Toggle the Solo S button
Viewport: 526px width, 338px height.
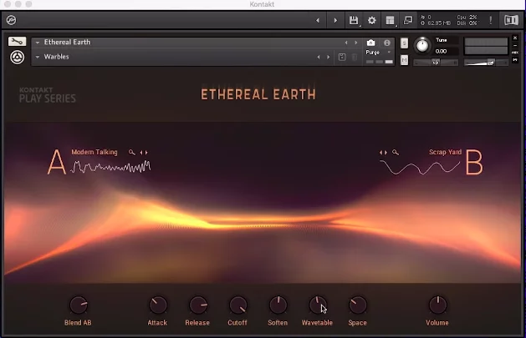click(x=404, y=43)
